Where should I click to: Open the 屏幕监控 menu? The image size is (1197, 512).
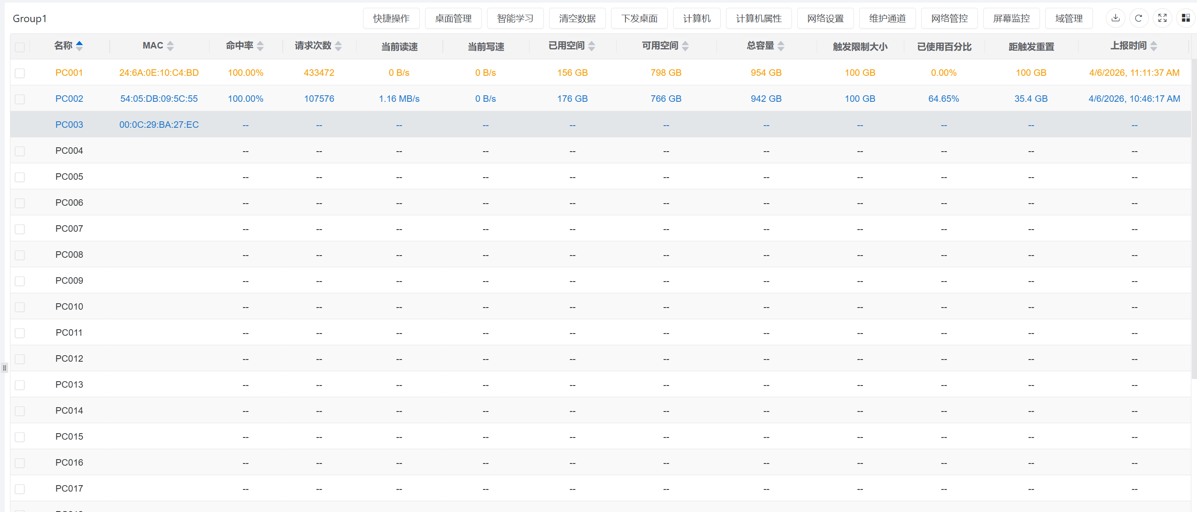point(1011,18)
